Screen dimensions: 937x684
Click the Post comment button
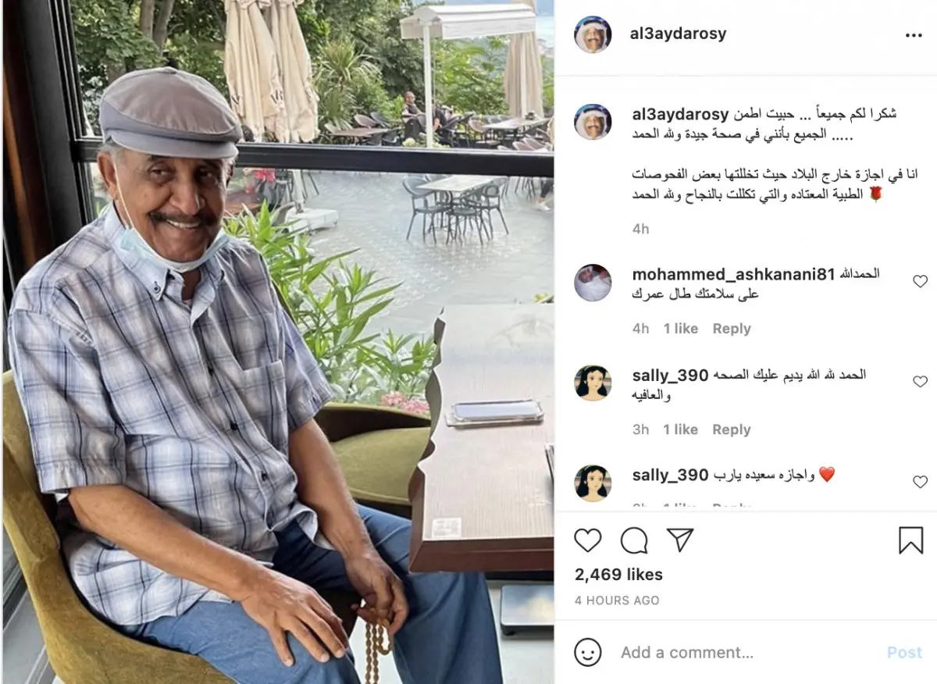coord(904,653)
